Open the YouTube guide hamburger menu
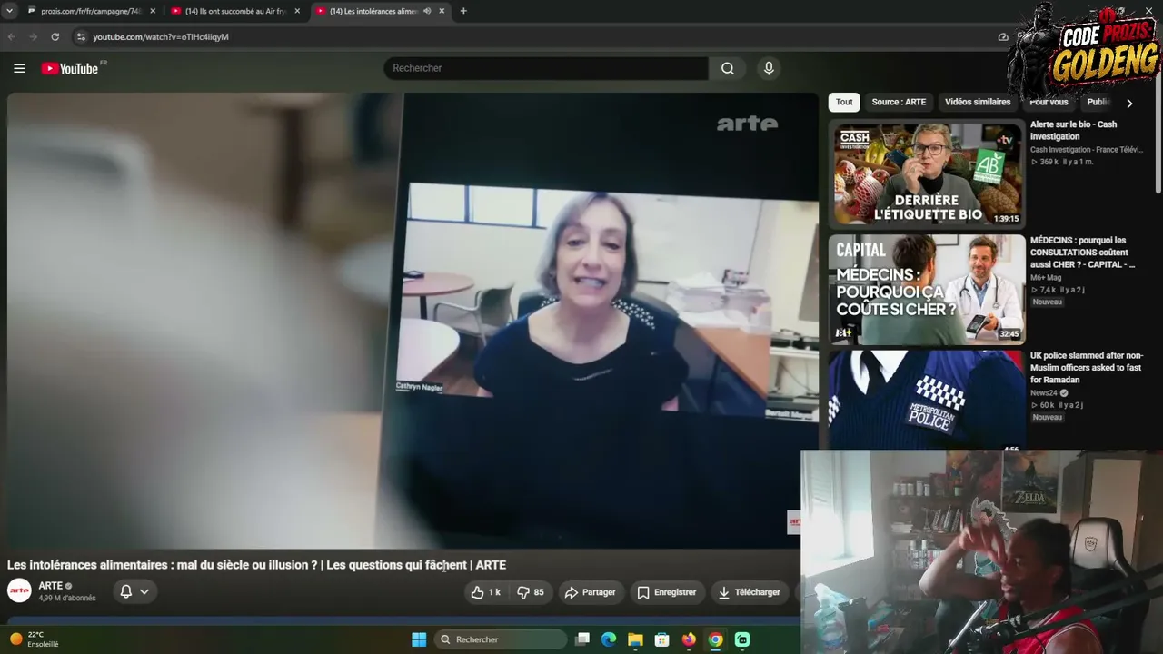1163x654 pixels. (x=19, y=68)
